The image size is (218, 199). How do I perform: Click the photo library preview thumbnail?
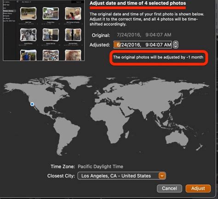(x=44, y=30)
